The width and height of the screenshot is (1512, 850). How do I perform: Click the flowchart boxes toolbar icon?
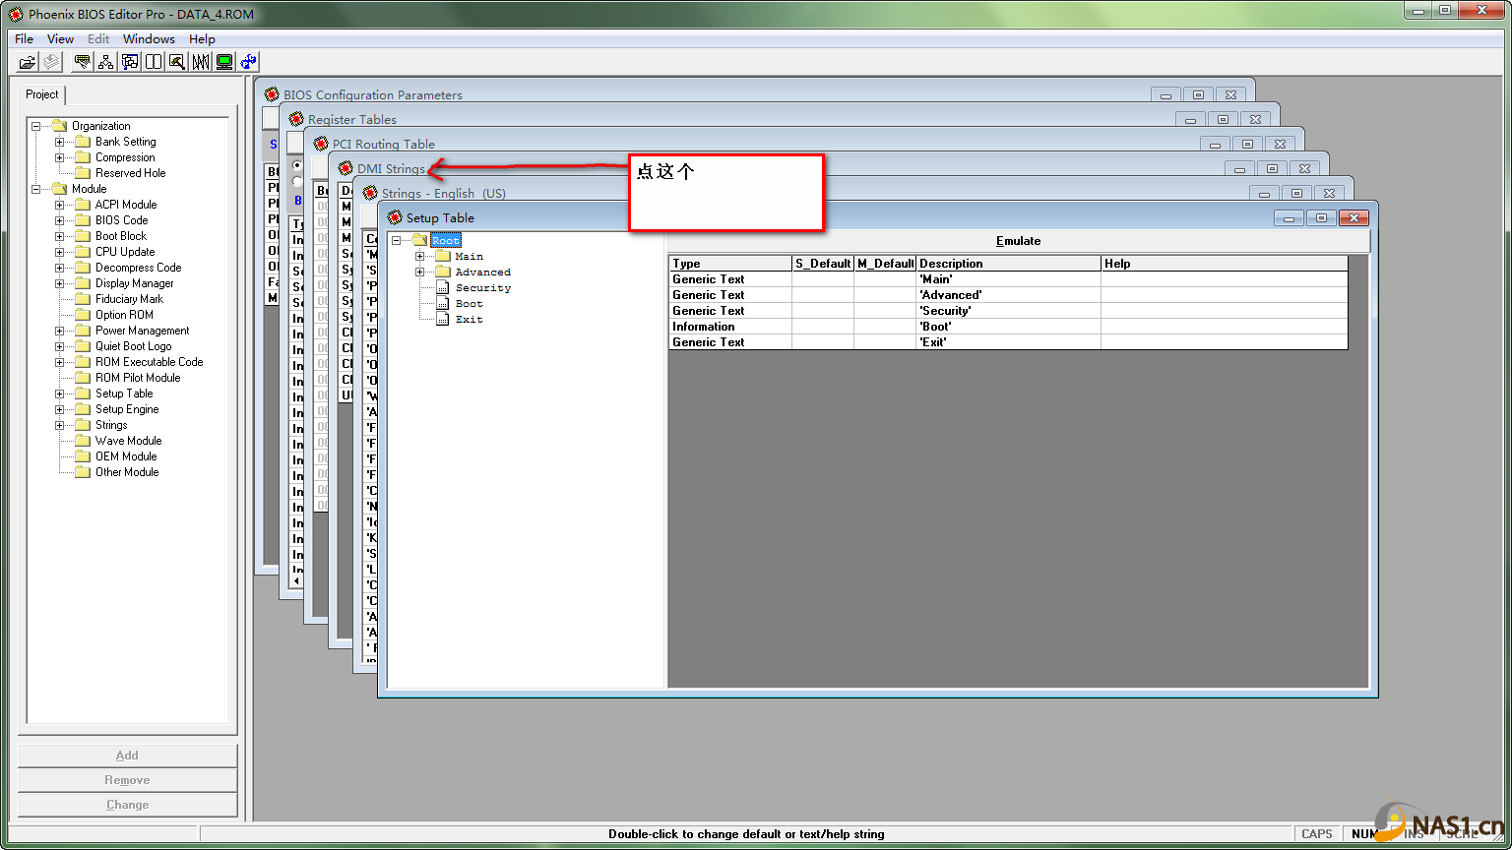pyautogui.click(x=130, y=62)
